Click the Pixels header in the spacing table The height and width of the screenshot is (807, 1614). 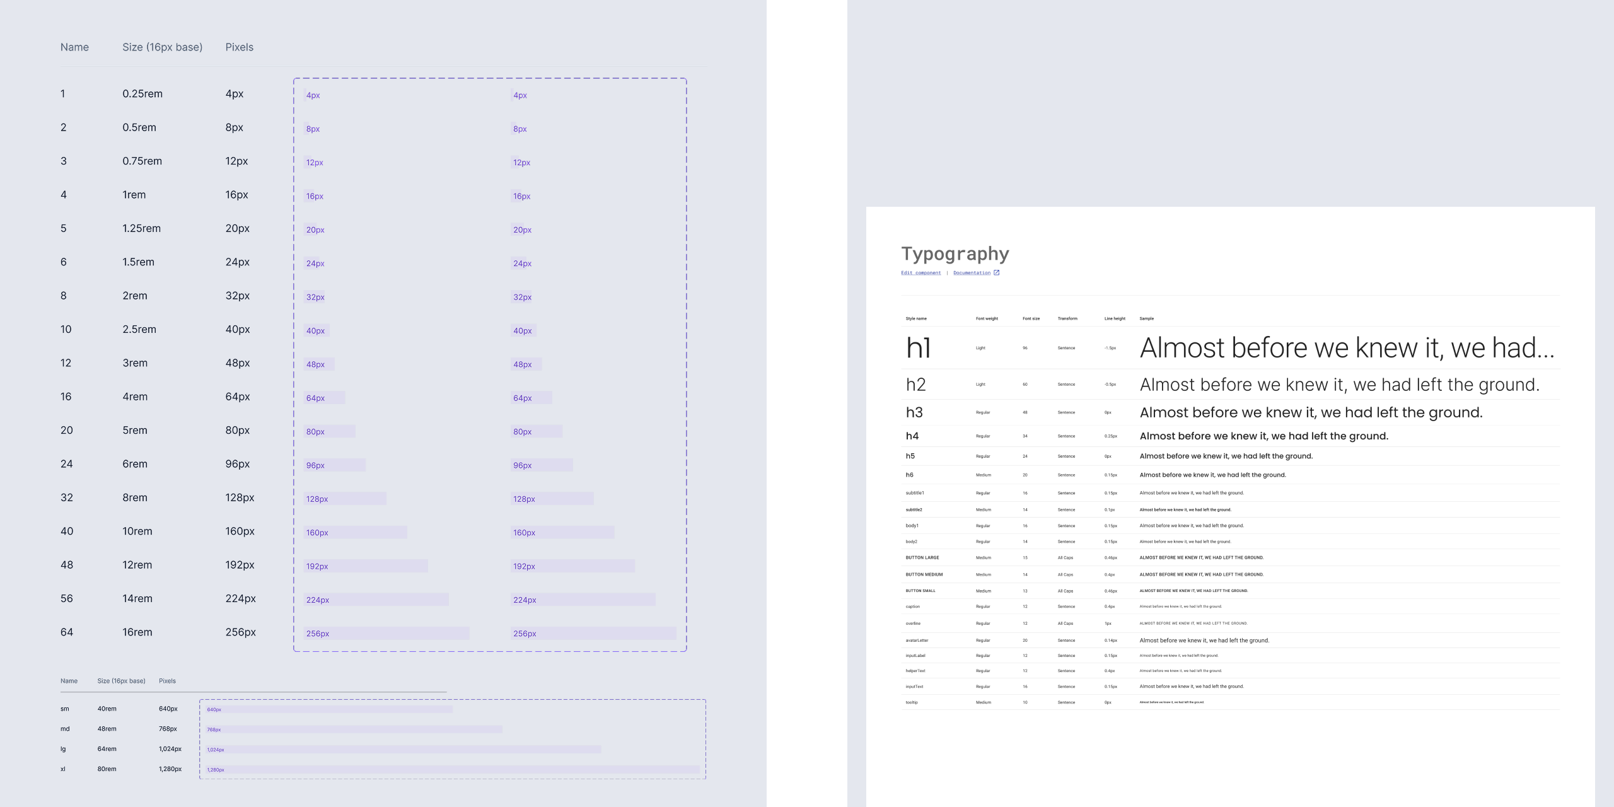[x=240, y=47]
